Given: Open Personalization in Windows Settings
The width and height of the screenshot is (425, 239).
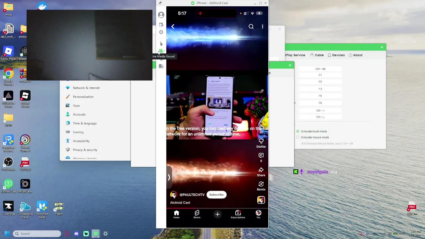Looking at the screenshot, I should [80, 97].
